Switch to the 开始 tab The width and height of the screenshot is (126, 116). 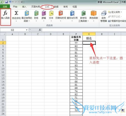(x=15, y=7)
